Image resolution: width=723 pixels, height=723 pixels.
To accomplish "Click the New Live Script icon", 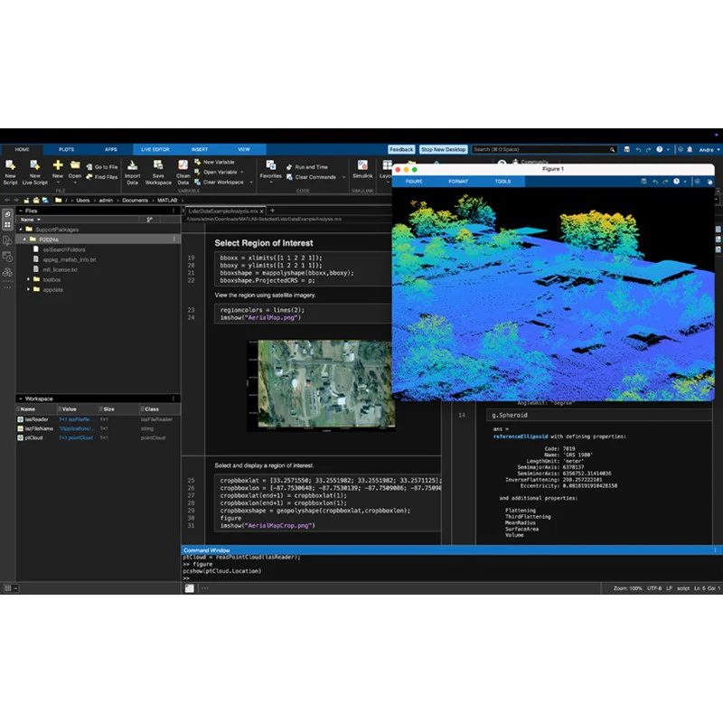I will [x=34, y=165].
